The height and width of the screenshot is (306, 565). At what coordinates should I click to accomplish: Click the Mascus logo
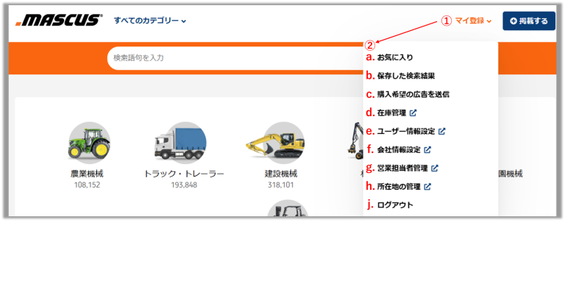pyautogui.click(x=59, y=20)
